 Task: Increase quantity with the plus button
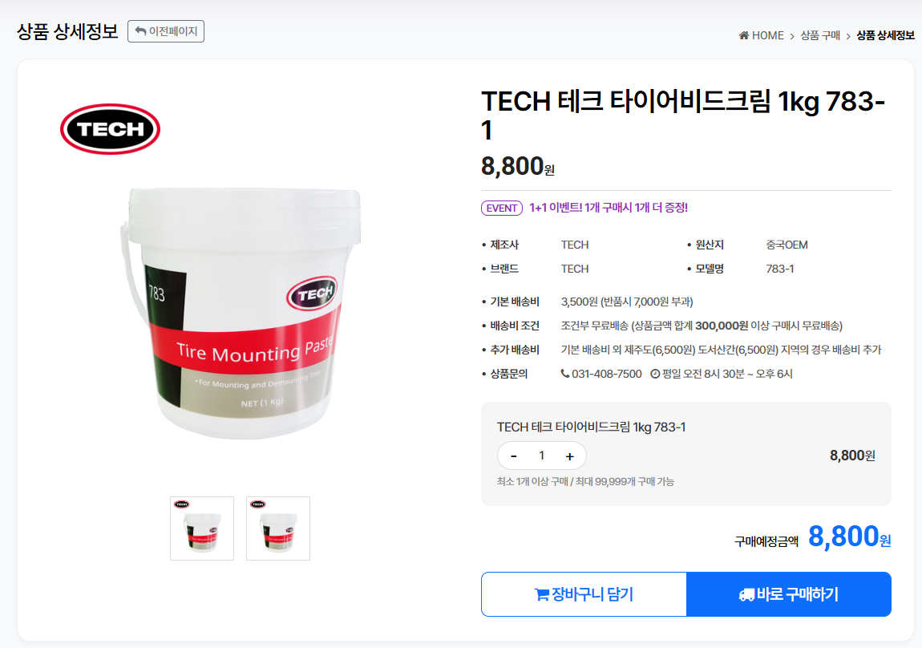coord(570,456)
